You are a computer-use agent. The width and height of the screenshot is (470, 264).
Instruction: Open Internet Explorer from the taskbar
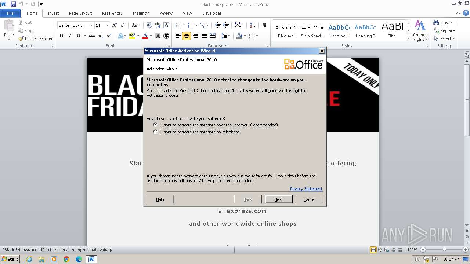(29, 259)
